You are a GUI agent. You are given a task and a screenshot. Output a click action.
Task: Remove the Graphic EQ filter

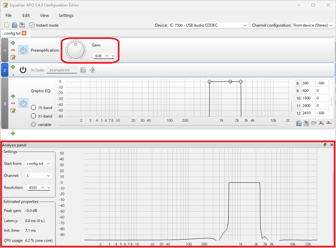13,104
